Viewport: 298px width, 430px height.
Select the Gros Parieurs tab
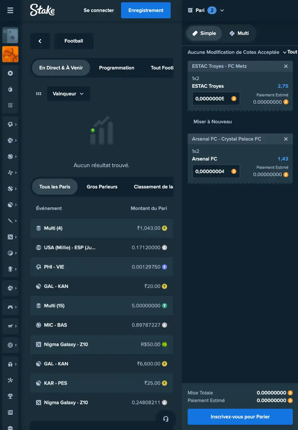tap(102, 187)
